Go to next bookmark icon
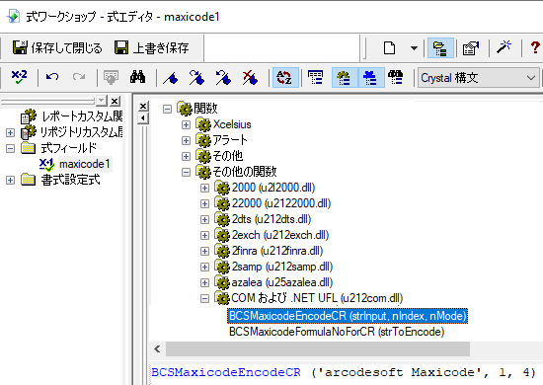 (x=196, y=78)
